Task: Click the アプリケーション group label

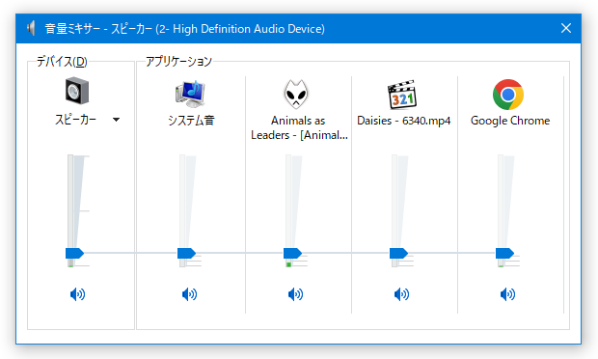Action: [178, 62]
